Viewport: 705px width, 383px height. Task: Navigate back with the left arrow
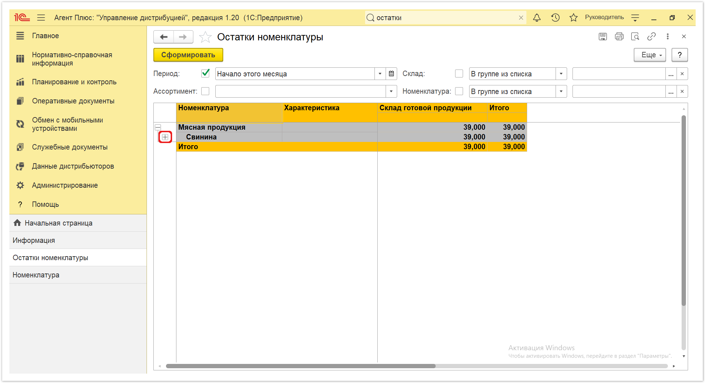point(164,37)
